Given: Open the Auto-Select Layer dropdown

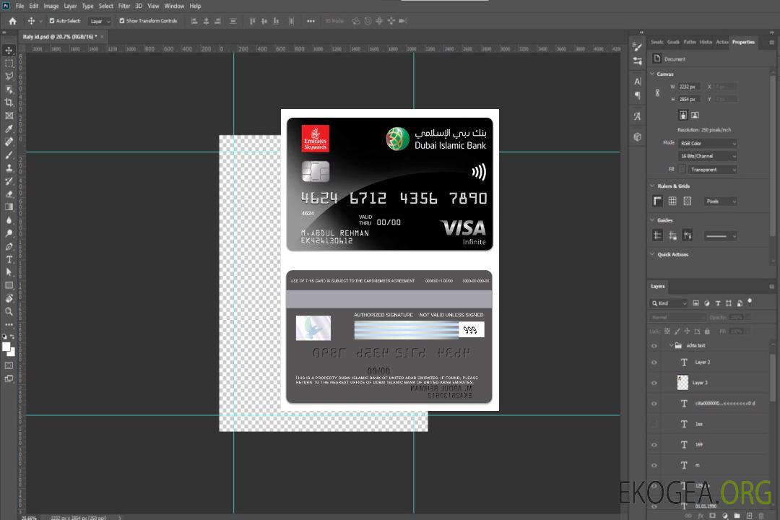Looking at the screenshot, I should tap(100, 22).
